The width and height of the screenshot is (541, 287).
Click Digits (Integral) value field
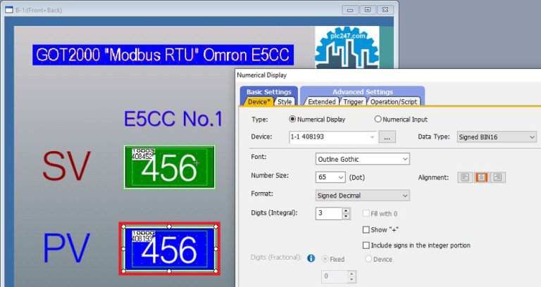pos(329,213)
